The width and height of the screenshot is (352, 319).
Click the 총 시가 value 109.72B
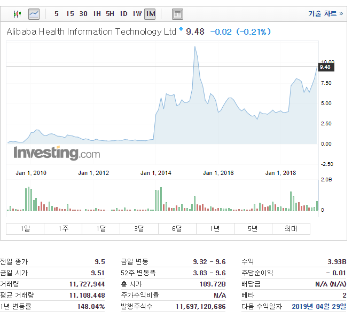(213, 284)
